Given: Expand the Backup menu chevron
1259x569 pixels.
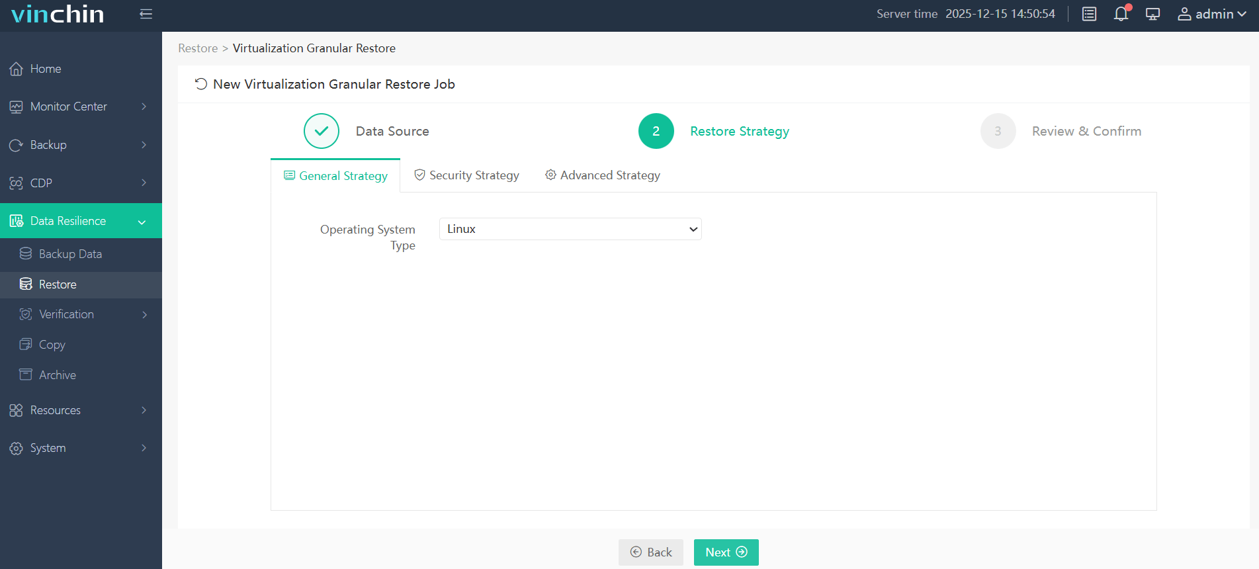Looking at the screenshot, I should 144,145.
